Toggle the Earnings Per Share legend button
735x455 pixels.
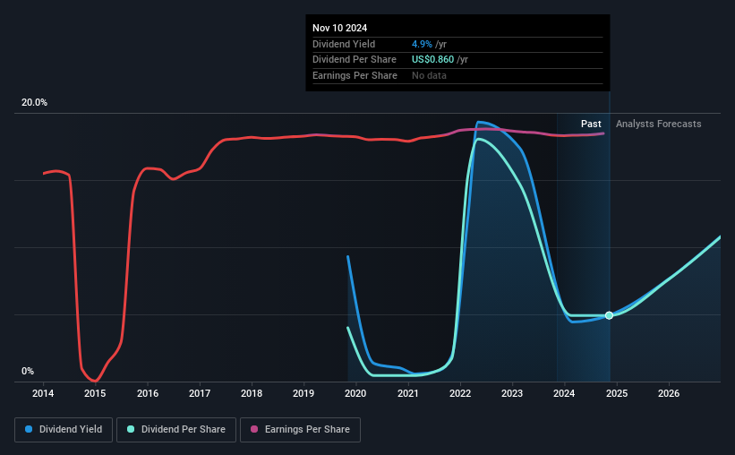coord(300,430)
